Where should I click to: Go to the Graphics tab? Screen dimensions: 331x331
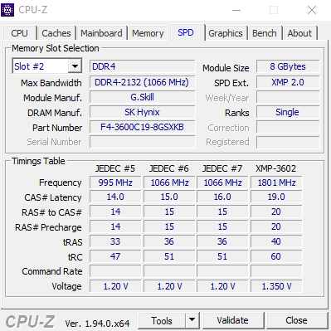(x=226, y=33)
